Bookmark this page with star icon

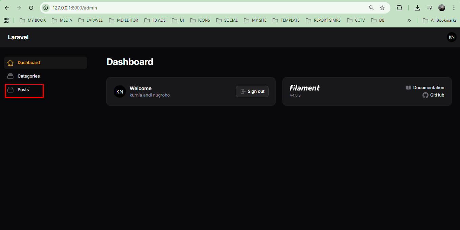pos(382,8)
